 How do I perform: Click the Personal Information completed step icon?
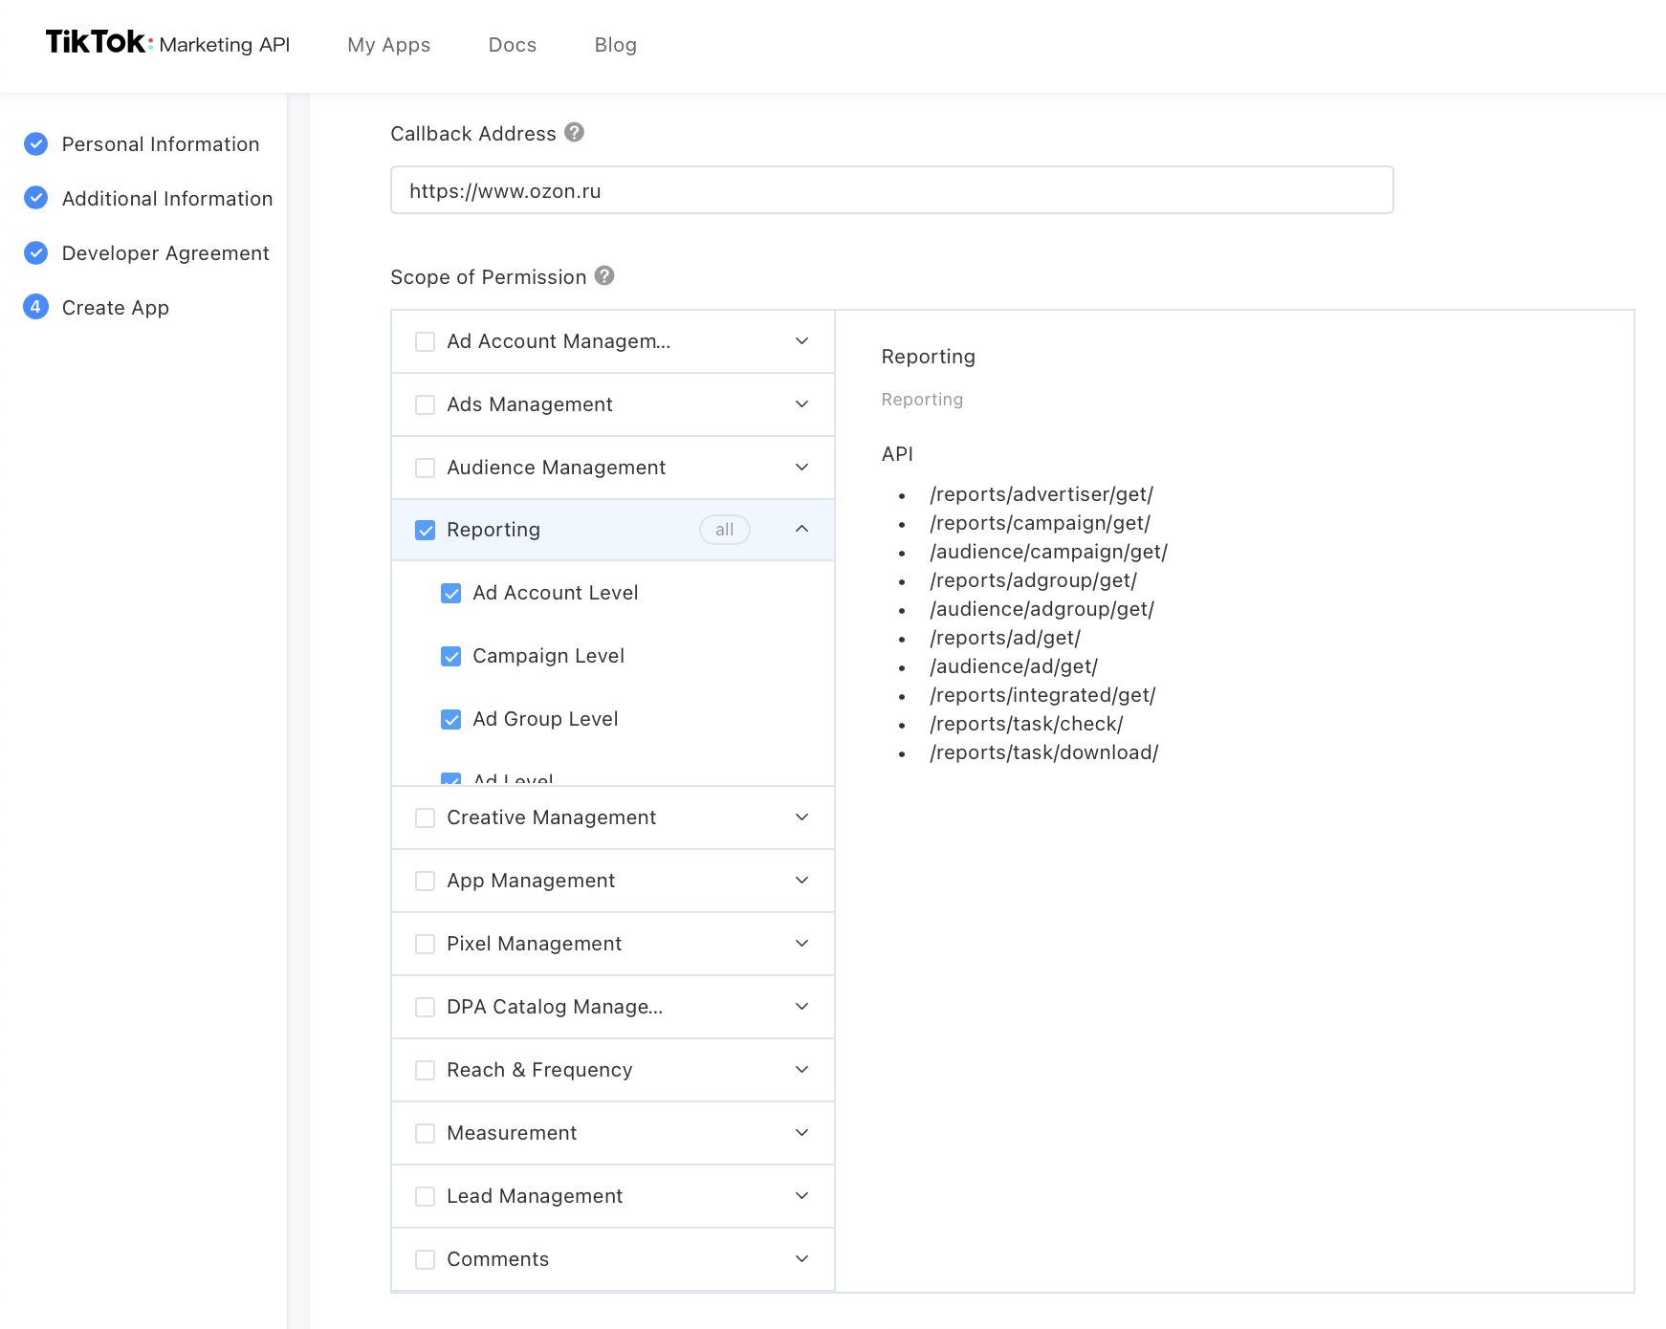coord(35,143)
